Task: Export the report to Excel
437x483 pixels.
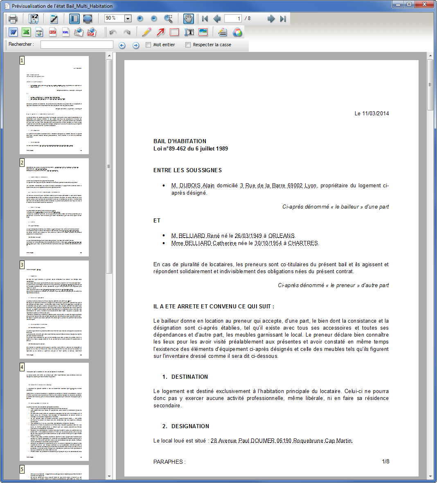Action: pyautogui.click(x=26, y=32)
